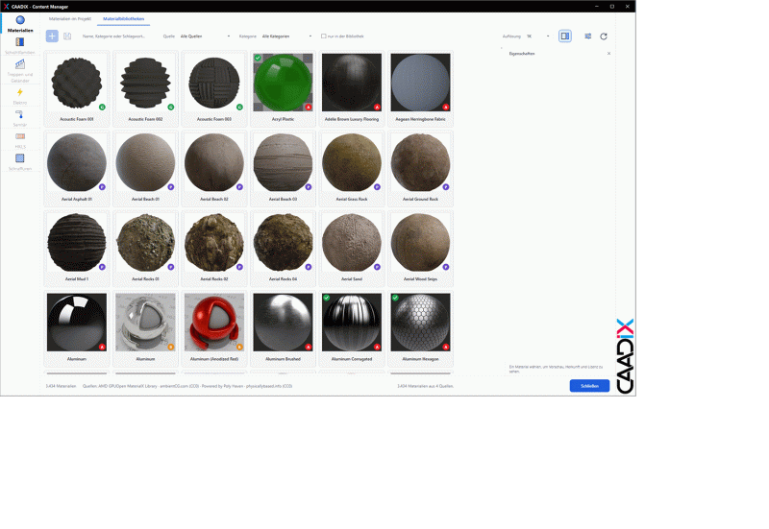
Task: Open the Auflösung dropdown showing 1K
Action: (x=537, y=36)
